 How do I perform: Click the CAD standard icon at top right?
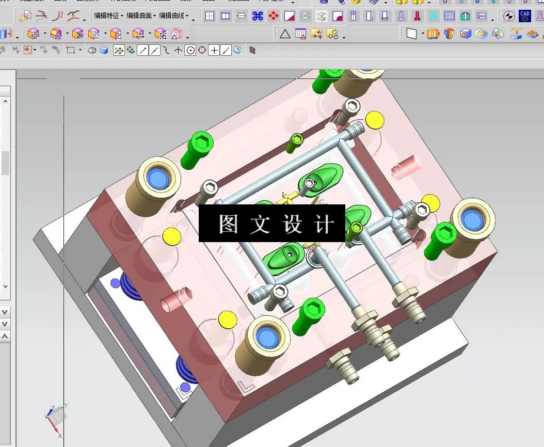[524, 16]
